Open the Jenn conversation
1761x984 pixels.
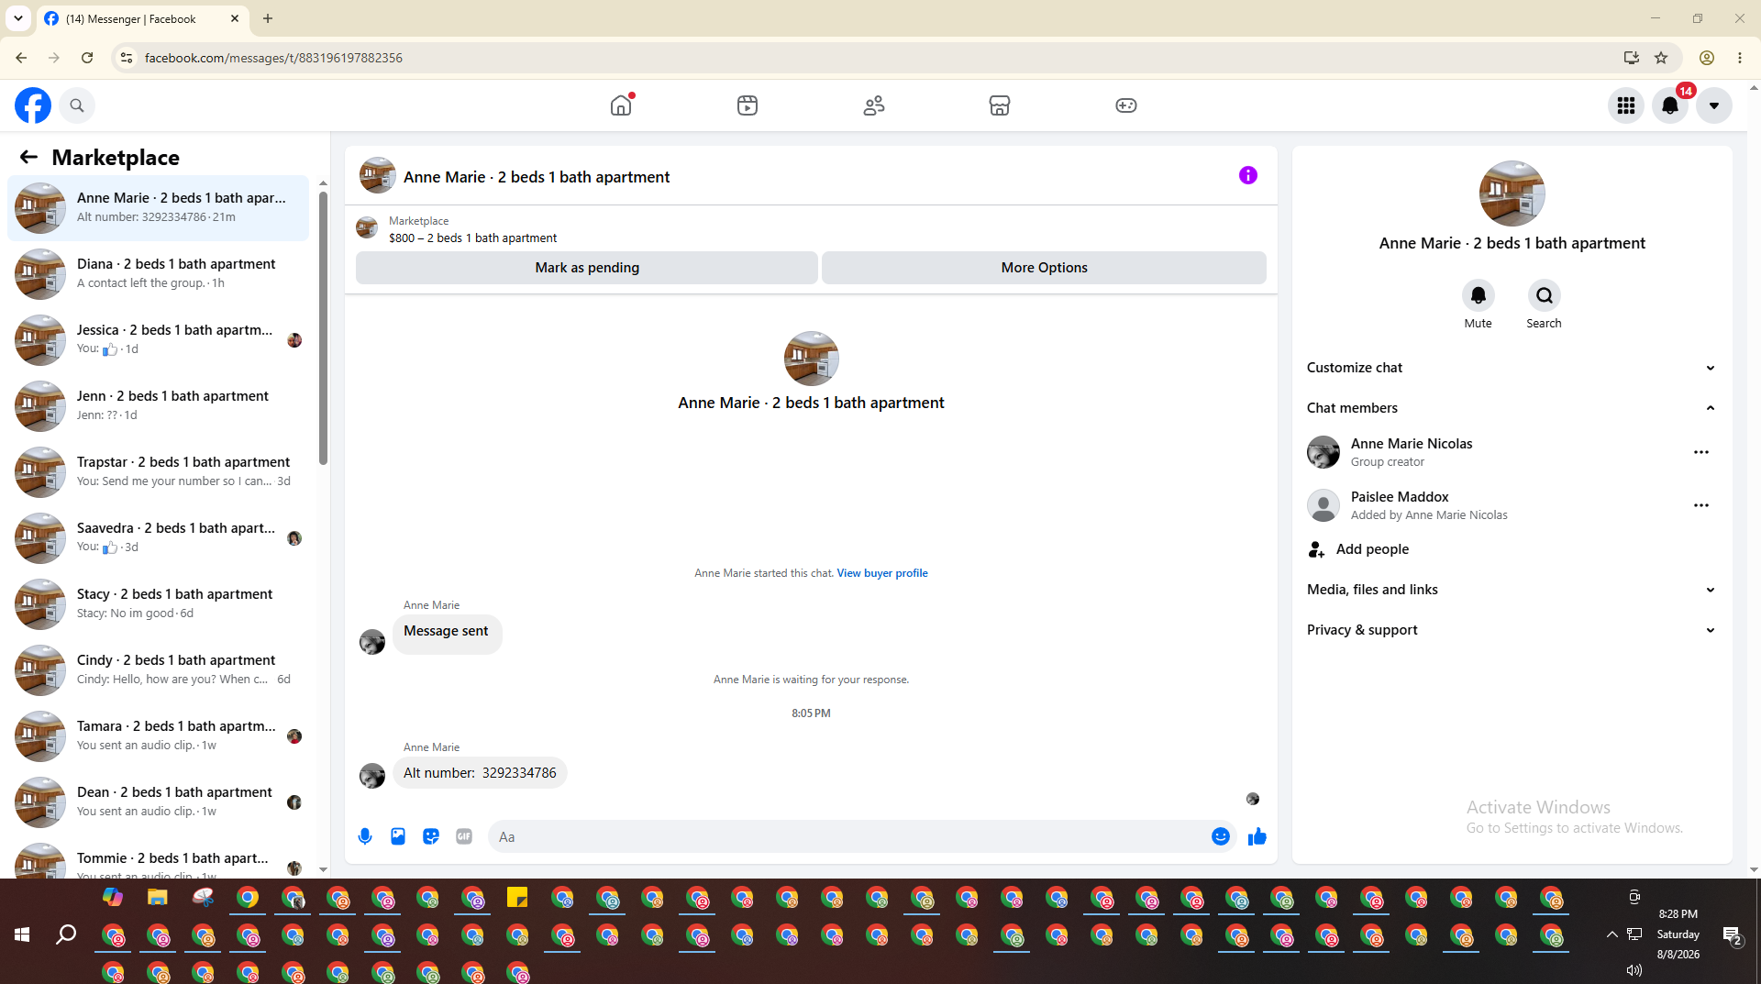[x=159, y=406]
